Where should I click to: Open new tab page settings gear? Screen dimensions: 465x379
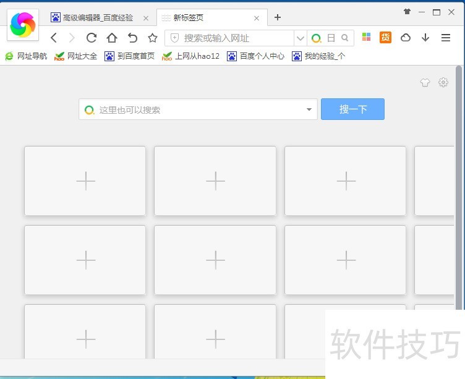click(443, 83)
